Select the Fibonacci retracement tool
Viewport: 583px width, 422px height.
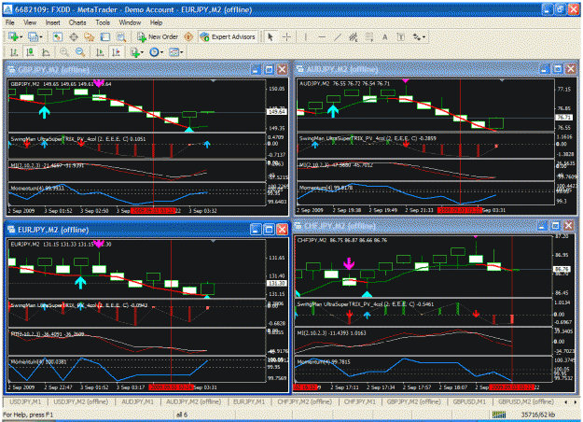369,36
